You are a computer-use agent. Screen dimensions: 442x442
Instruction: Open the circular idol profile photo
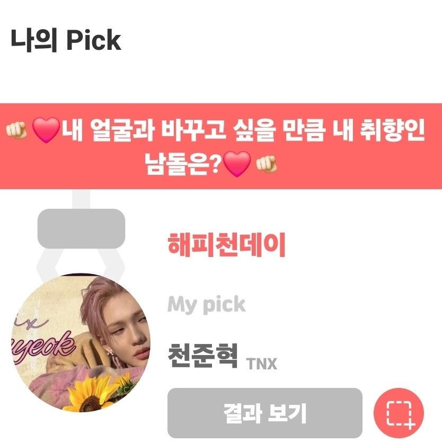pyautogui.click(x=81, y=342)
